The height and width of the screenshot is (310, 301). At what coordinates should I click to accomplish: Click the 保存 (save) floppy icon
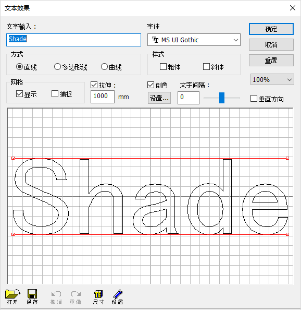click(x=32, y=294)
